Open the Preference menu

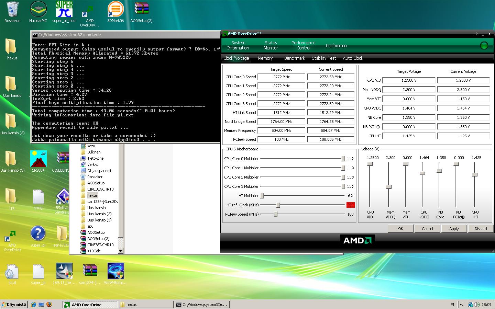point(336,45)
